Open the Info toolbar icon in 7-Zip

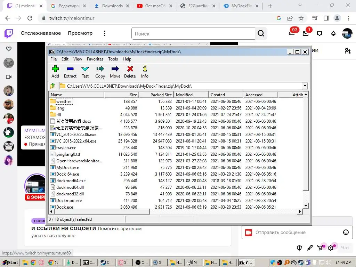click(x=145, y=72)
